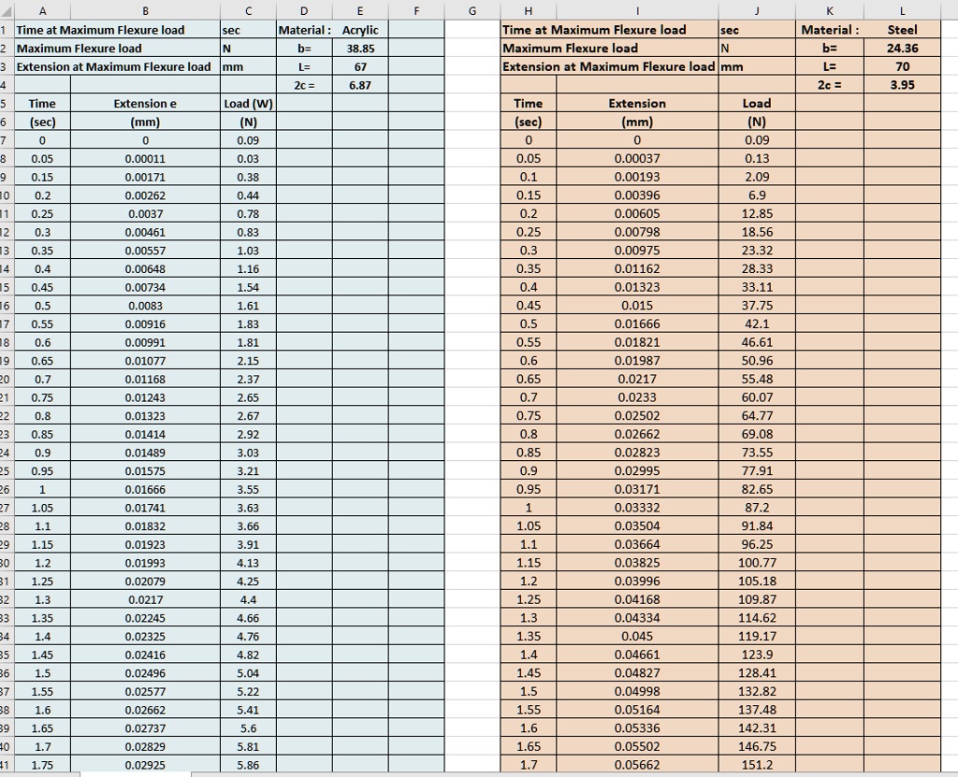
Task: Click the first Load value 0.09 under Acrylic
Action: [x=247, y=139]
